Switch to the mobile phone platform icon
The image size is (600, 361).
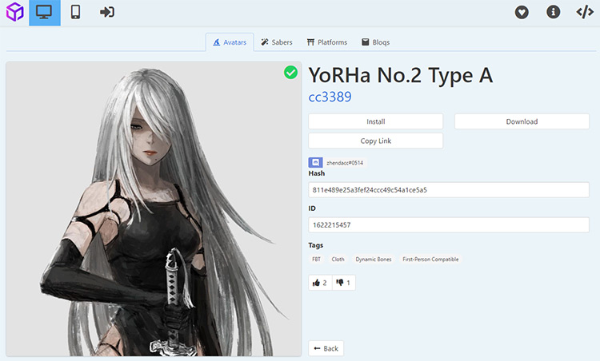point(76,12)
